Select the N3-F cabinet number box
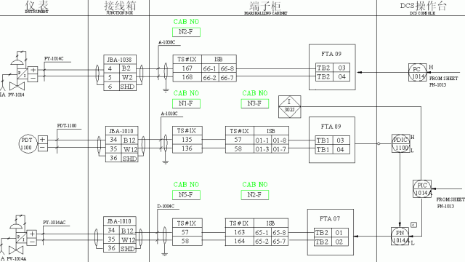The image size is (465, 262). click(x=255, y=103)
